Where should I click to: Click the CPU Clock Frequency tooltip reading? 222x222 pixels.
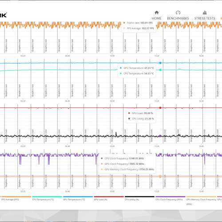(124, 159)
